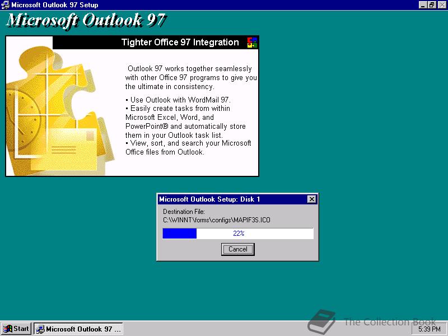Click the Microsoft Outlook 97 title text
This screenshot has width=448, height=336.
[x=86, y=21]
